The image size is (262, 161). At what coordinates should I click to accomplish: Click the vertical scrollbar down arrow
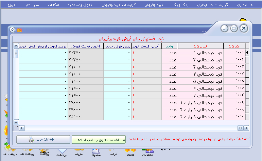pyautogui.click(x=16, y=122)
